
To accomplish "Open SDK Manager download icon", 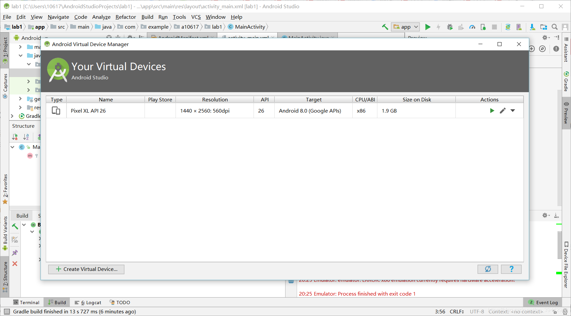I will point(532,27).
